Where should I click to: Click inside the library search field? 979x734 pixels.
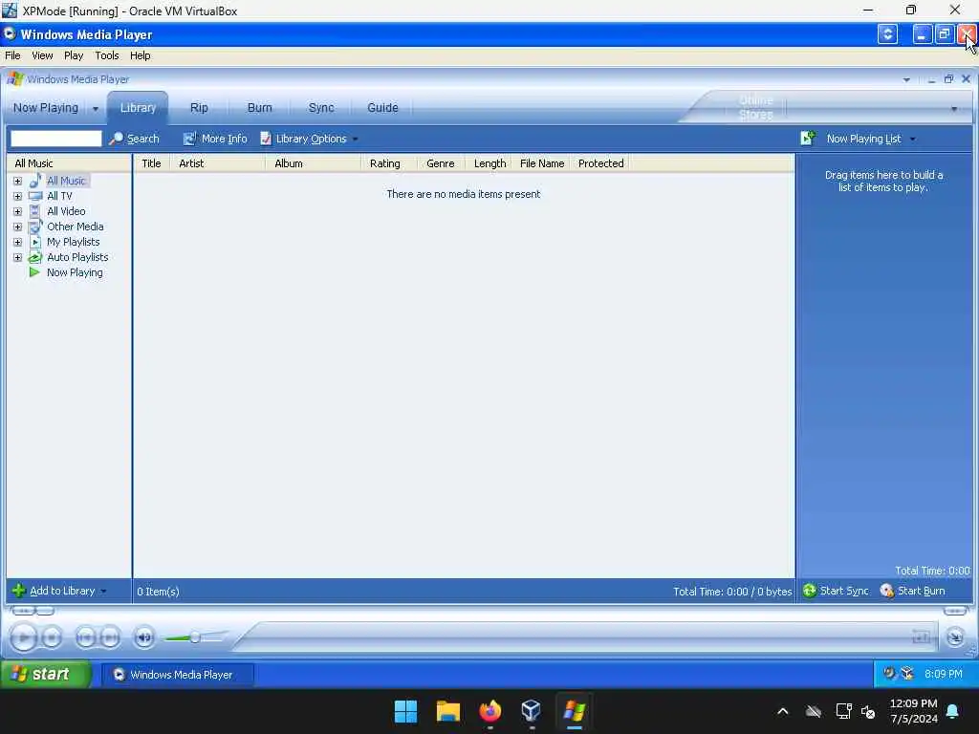(x=56, y=139)
